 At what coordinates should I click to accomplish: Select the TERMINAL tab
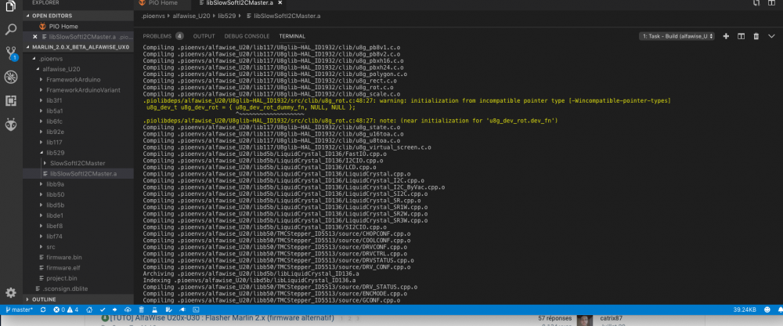click(x=292, y=36)
